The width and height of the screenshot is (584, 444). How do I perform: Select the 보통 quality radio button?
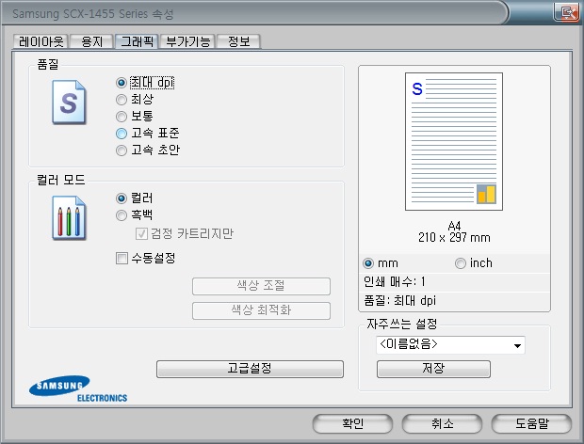tap(122, 117)
